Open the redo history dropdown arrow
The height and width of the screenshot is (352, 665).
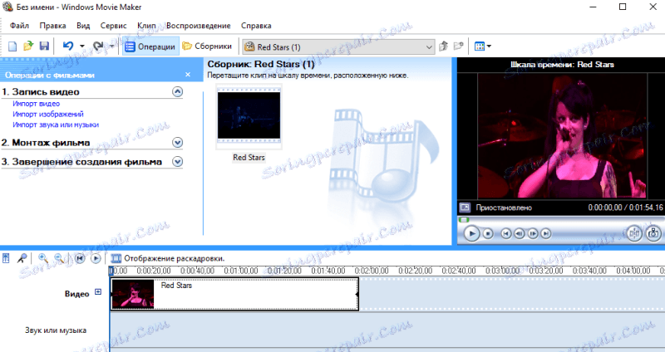point(112,46)
